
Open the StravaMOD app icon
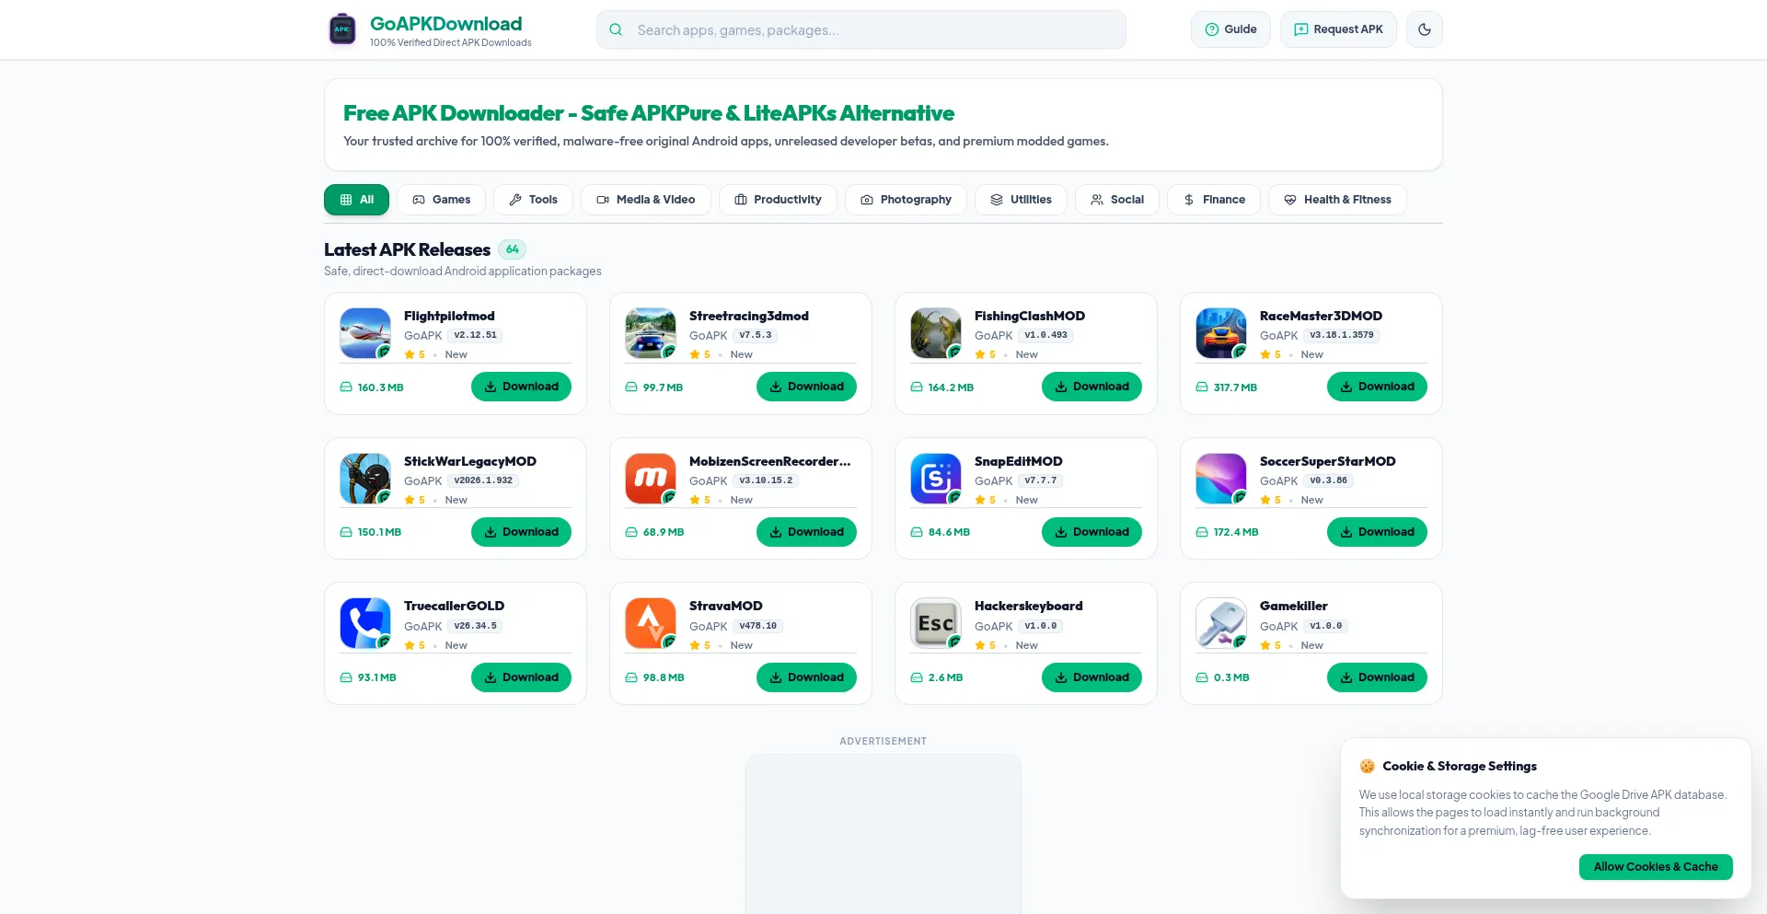click(x=651, y=623)
